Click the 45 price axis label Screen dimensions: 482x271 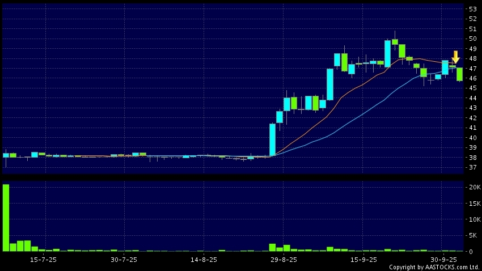472,88
